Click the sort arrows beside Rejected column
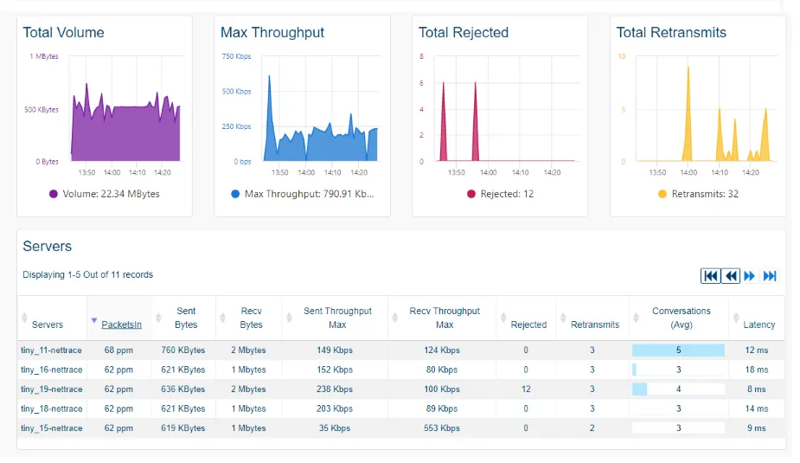 click(502, 318)
